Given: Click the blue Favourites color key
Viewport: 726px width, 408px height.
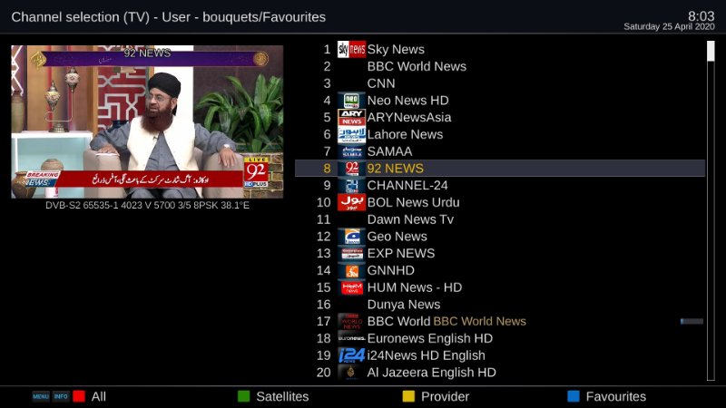Looking at the screenshot, I should (574, 396).
